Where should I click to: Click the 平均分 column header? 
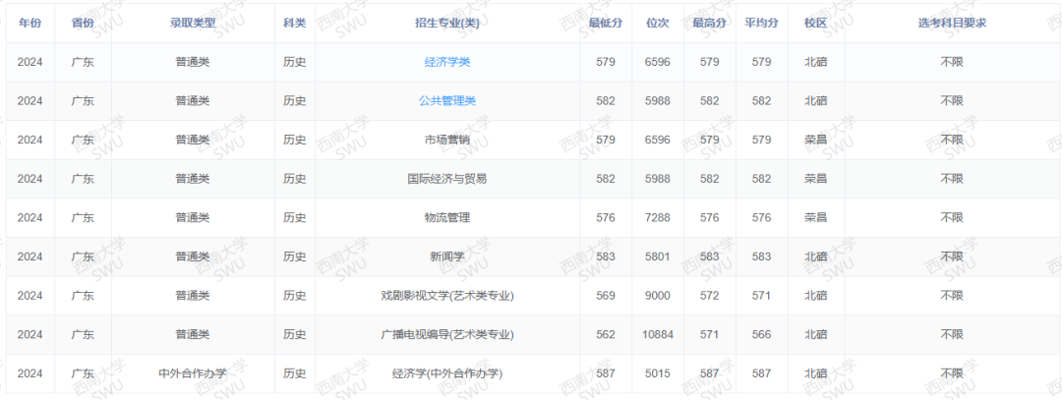coord(762,23)
